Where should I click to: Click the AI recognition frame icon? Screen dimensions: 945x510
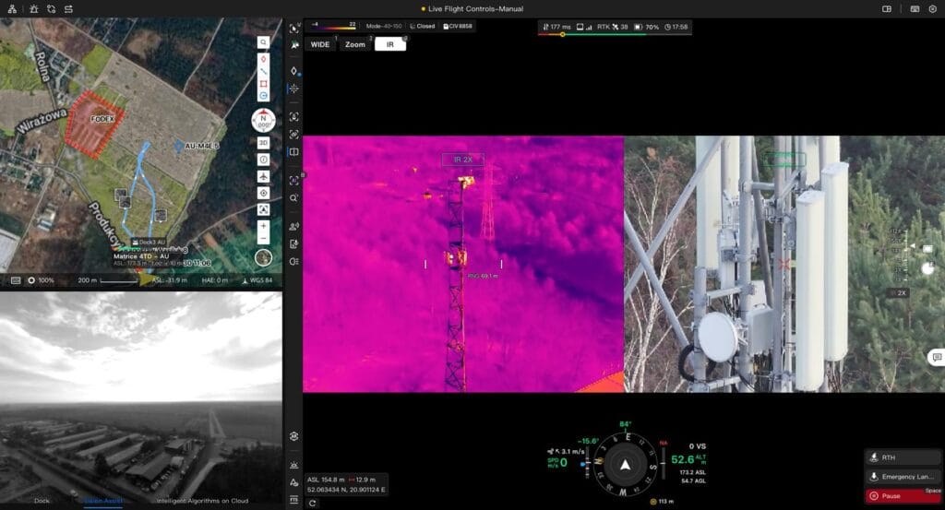[x=294, y=180]
